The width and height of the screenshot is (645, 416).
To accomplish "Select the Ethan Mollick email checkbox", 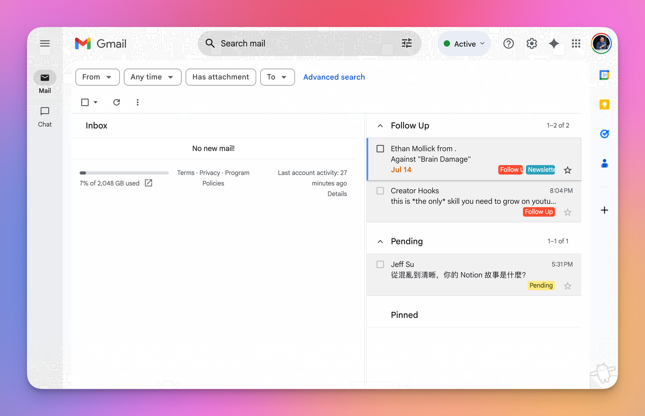I will point(380,149).
